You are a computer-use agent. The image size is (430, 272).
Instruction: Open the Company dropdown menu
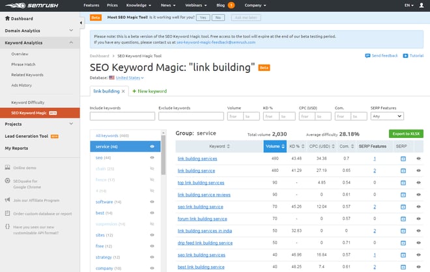click(255, 5)
